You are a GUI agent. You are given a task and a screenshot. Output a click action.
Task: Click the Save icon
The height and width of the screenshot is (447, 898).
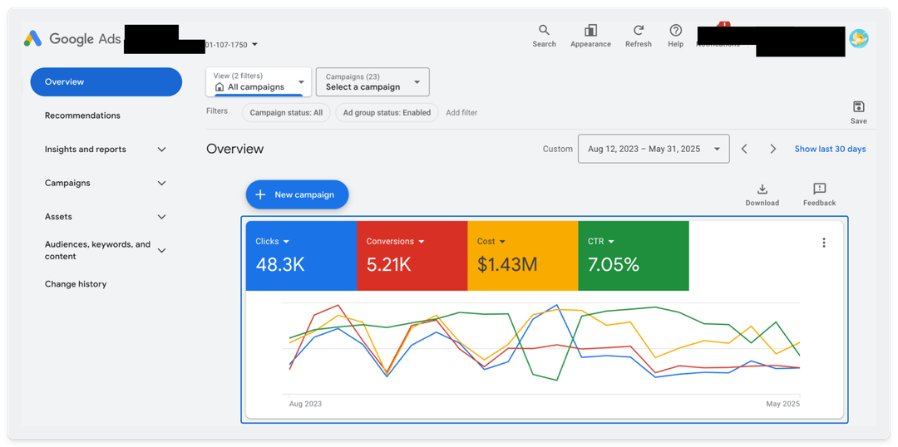858,107
